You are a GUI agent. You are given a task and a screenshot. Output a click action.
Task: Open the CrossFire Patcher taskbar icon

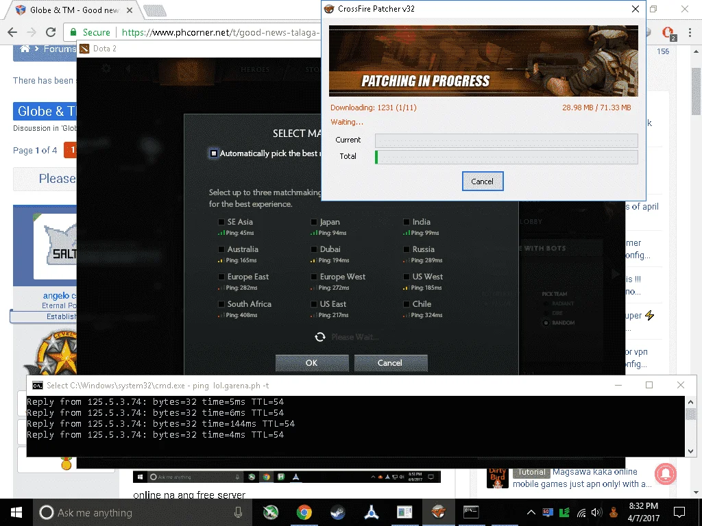(x=438, y=512)
